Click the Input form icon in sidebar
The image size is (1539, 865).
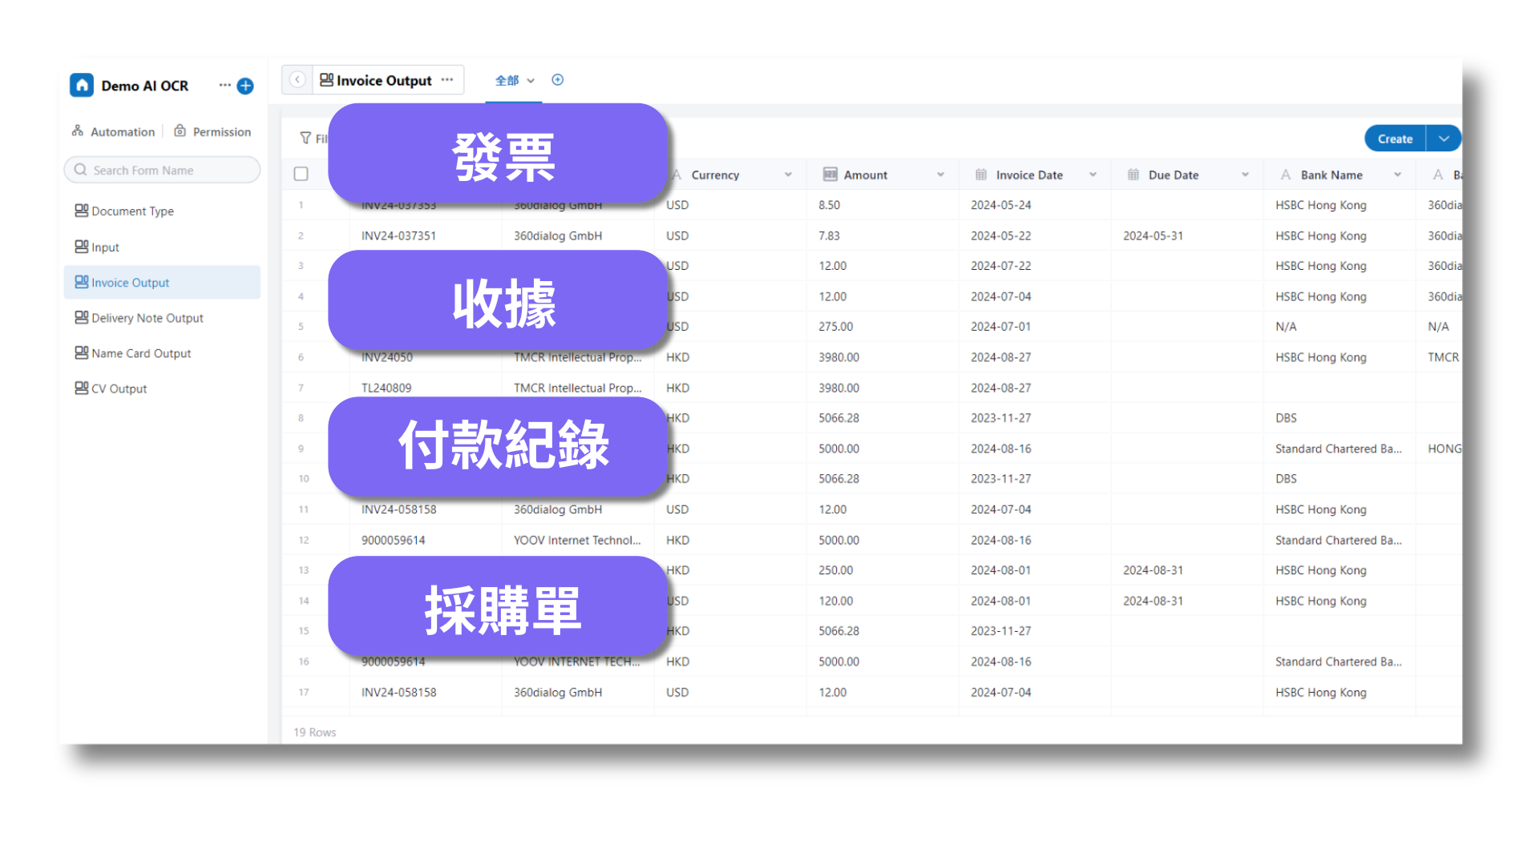point(81,246)
